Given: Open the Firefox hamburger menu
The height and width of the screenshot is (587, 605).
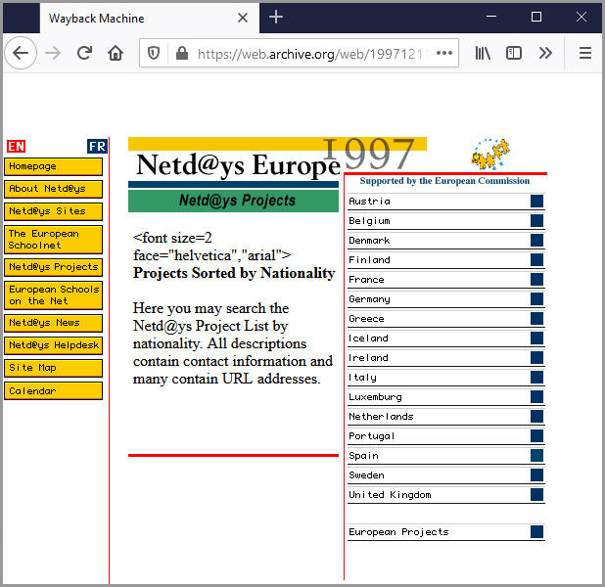Looking at the screenshot, I should (x=585, y=53).
